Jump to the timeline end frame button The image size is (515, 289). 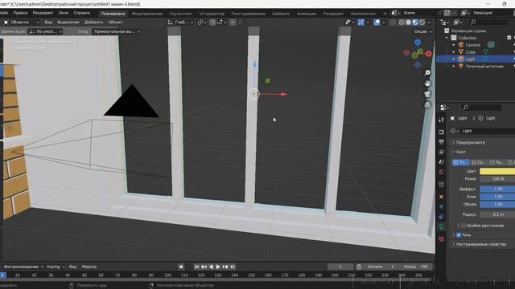[233, 267]
